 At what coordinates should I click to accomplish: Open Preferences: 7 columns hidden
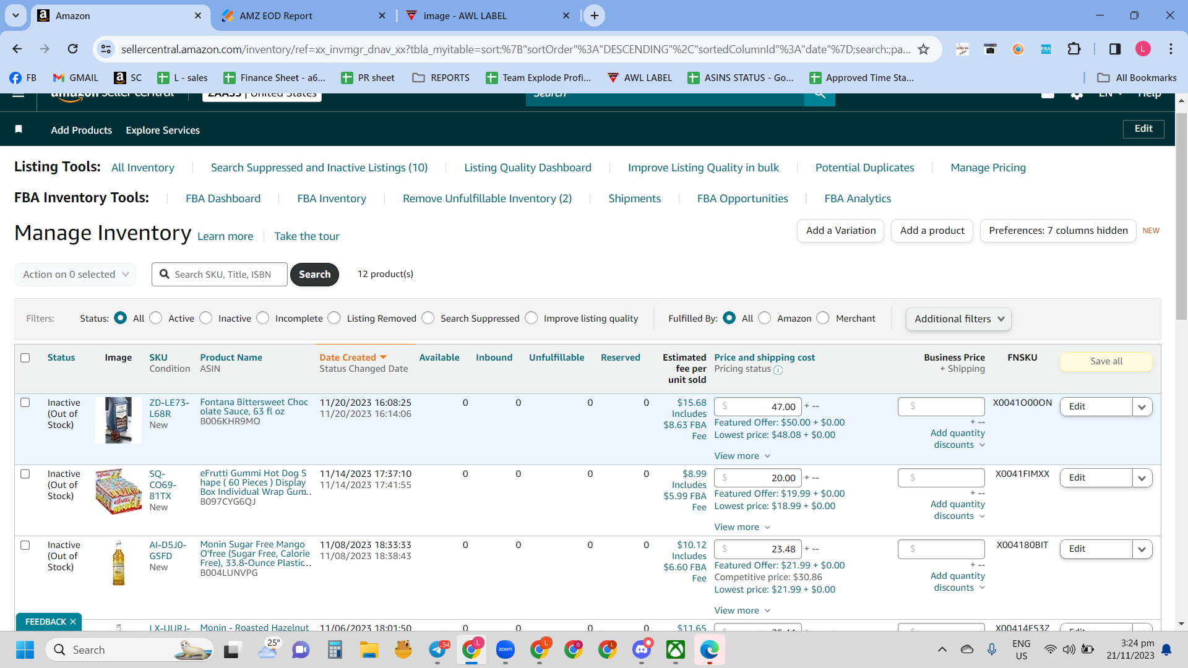coord(1058,231)
